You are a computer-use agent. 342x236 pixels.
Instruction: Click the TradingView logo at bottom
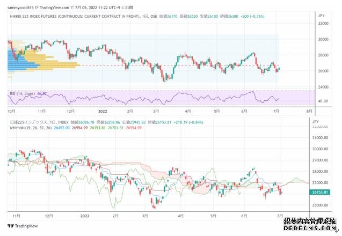23,226
